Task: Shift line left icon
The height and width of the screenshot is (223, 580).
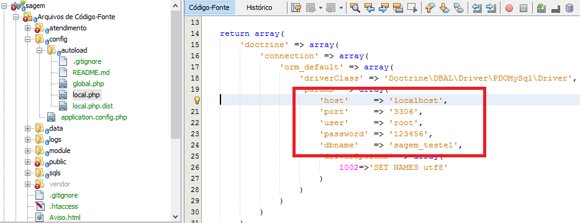Action: pyautogui.click(x=477, y=8)
